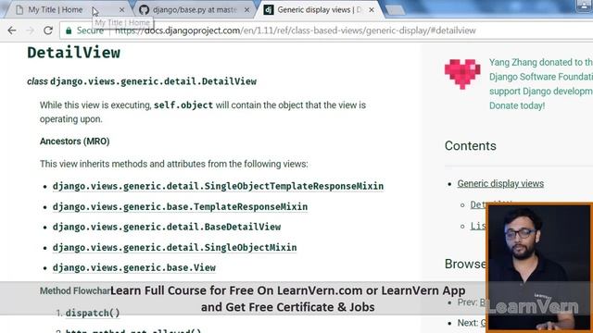Image resolution: width=593 pixels, height=333 pixels.
Task: Close the My Title | Home tab
Action: click(x=121, y=10)
